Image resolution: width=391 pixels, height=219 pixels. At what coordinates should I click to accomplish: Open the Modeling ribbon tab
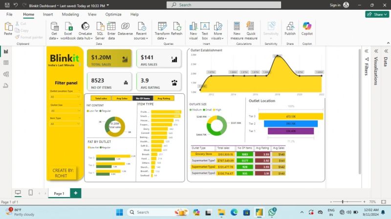pos(70,15)
